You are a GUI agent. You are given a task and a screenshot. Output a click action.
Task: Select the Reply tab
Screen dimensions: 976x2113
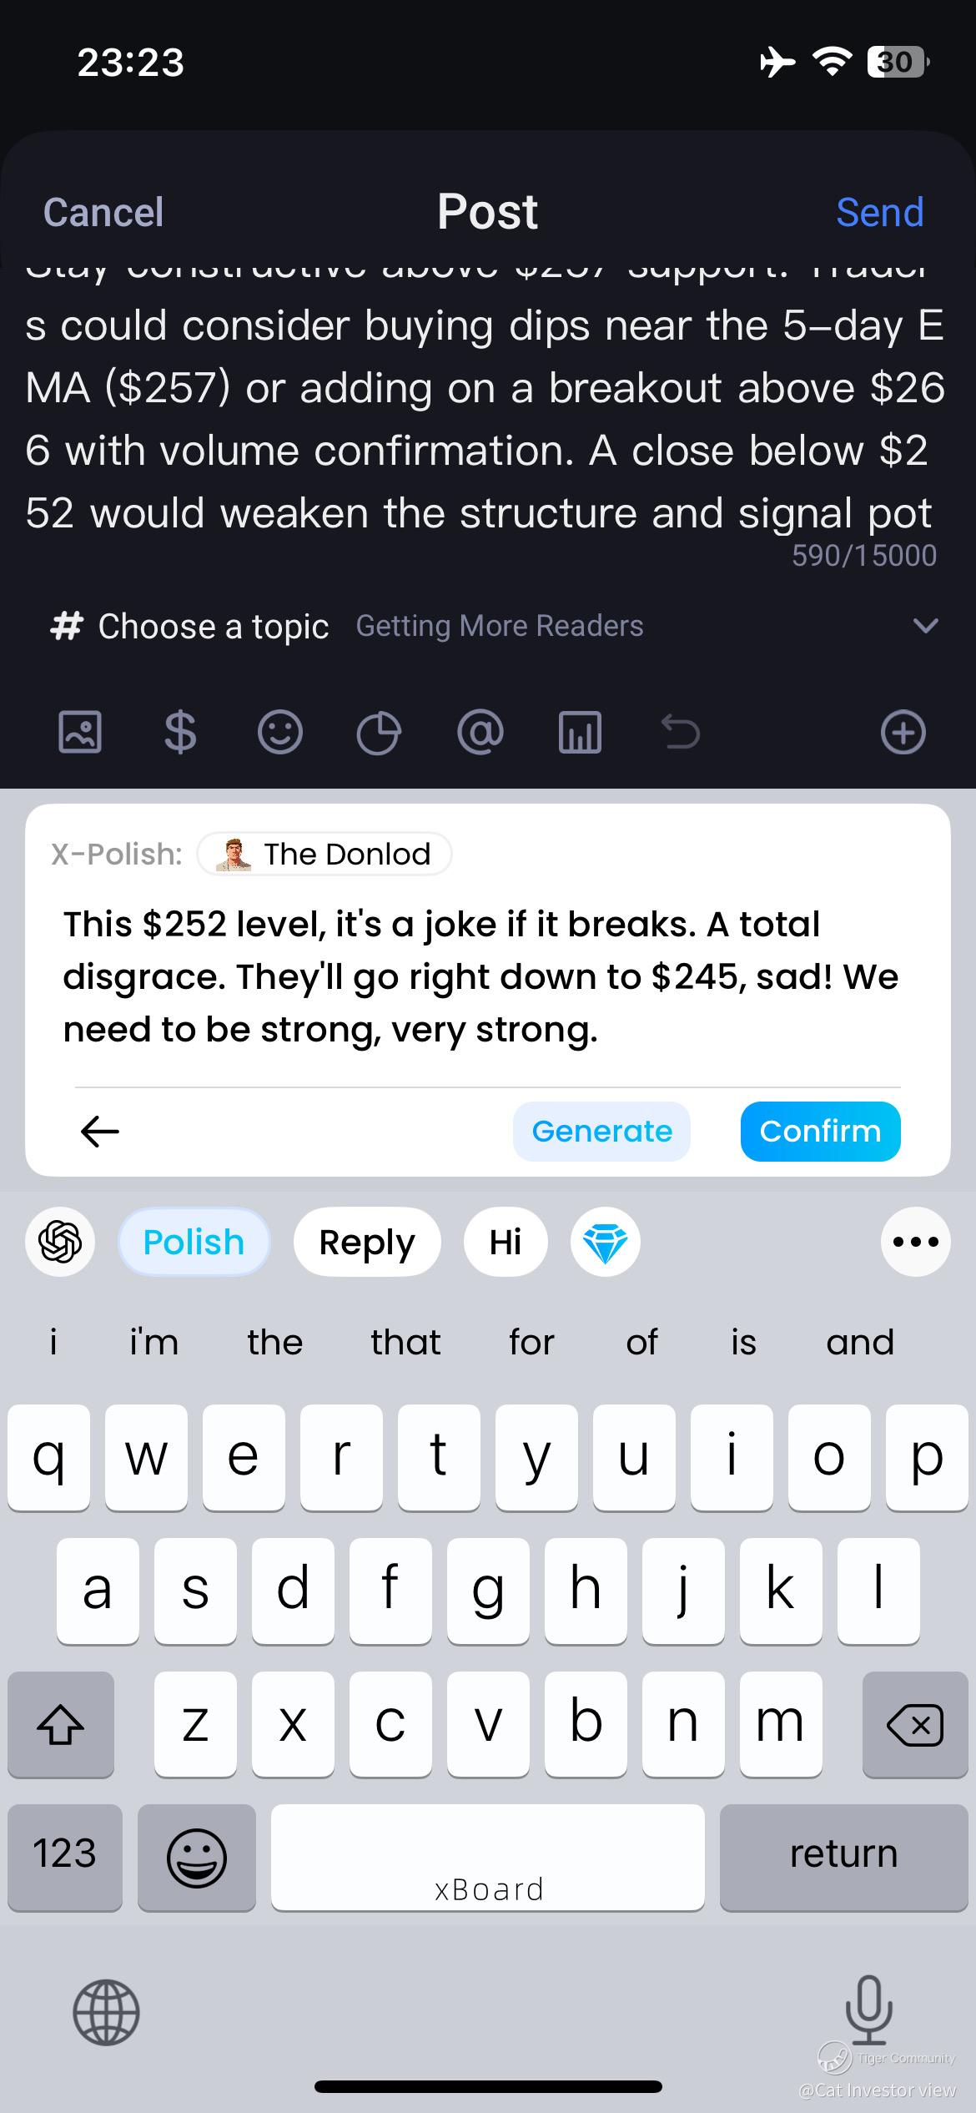point(366,1242)
